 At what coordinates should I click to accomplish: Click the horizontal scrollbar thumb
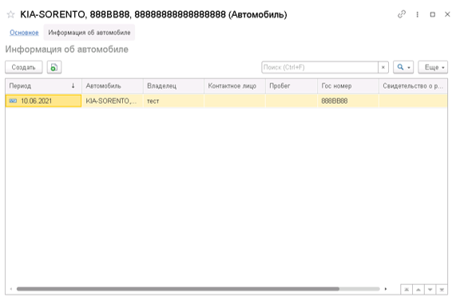[178, 289]
